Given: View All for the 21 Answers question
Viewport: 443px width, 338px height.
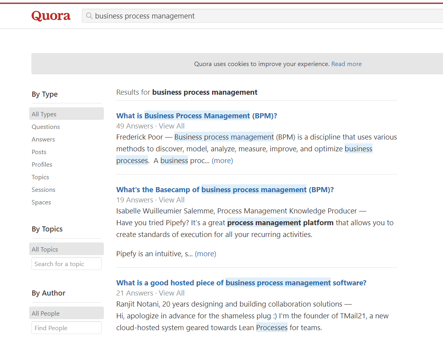Looking at the screenshot, I should 172,293.
